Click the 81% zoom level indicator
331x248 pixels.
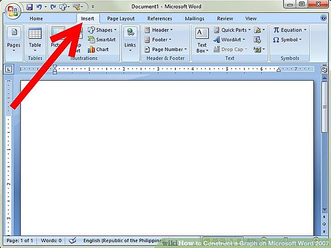251,240
